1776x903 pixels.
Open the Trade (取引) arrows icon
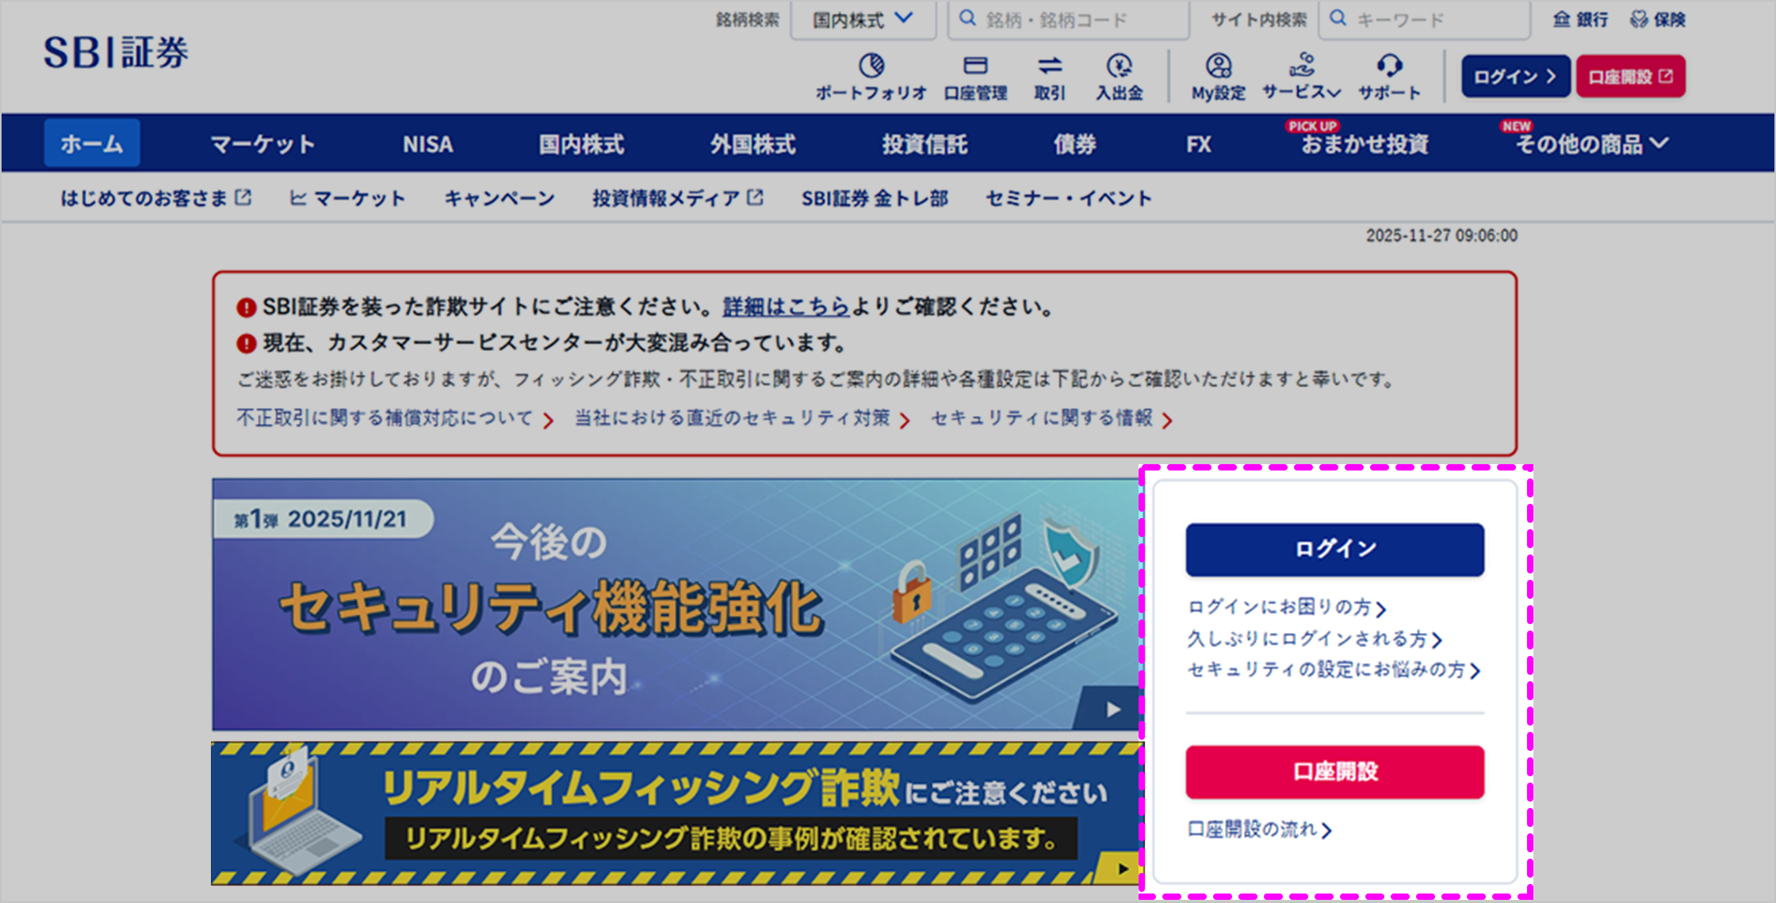coord(1050,65)
